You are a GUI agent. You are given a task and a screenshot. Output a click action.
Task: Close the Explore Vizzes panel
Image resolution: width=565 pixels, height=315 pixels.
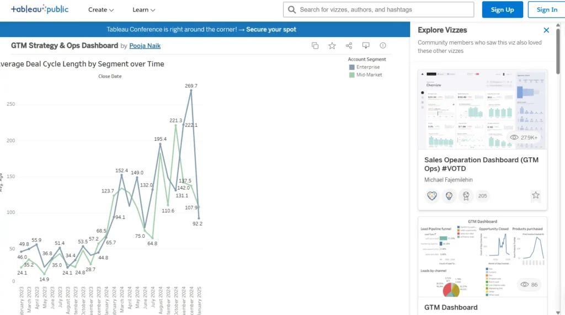[x=546, y=30]
